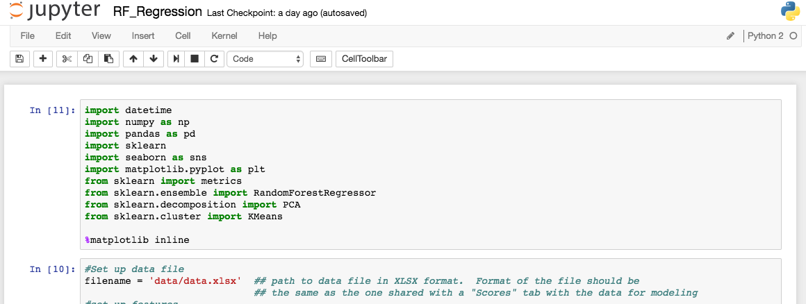Click inside the imports code cell
This screenshot has width=806, height=304.
tap(431, 174)
